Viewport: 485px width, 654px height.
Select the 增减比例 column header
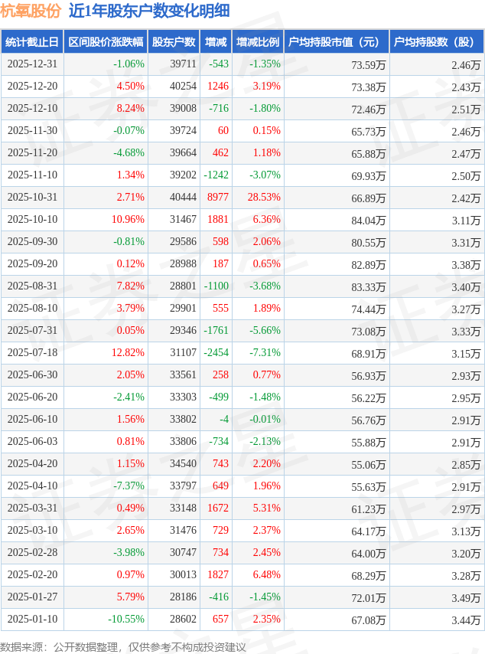pos(258,42)
